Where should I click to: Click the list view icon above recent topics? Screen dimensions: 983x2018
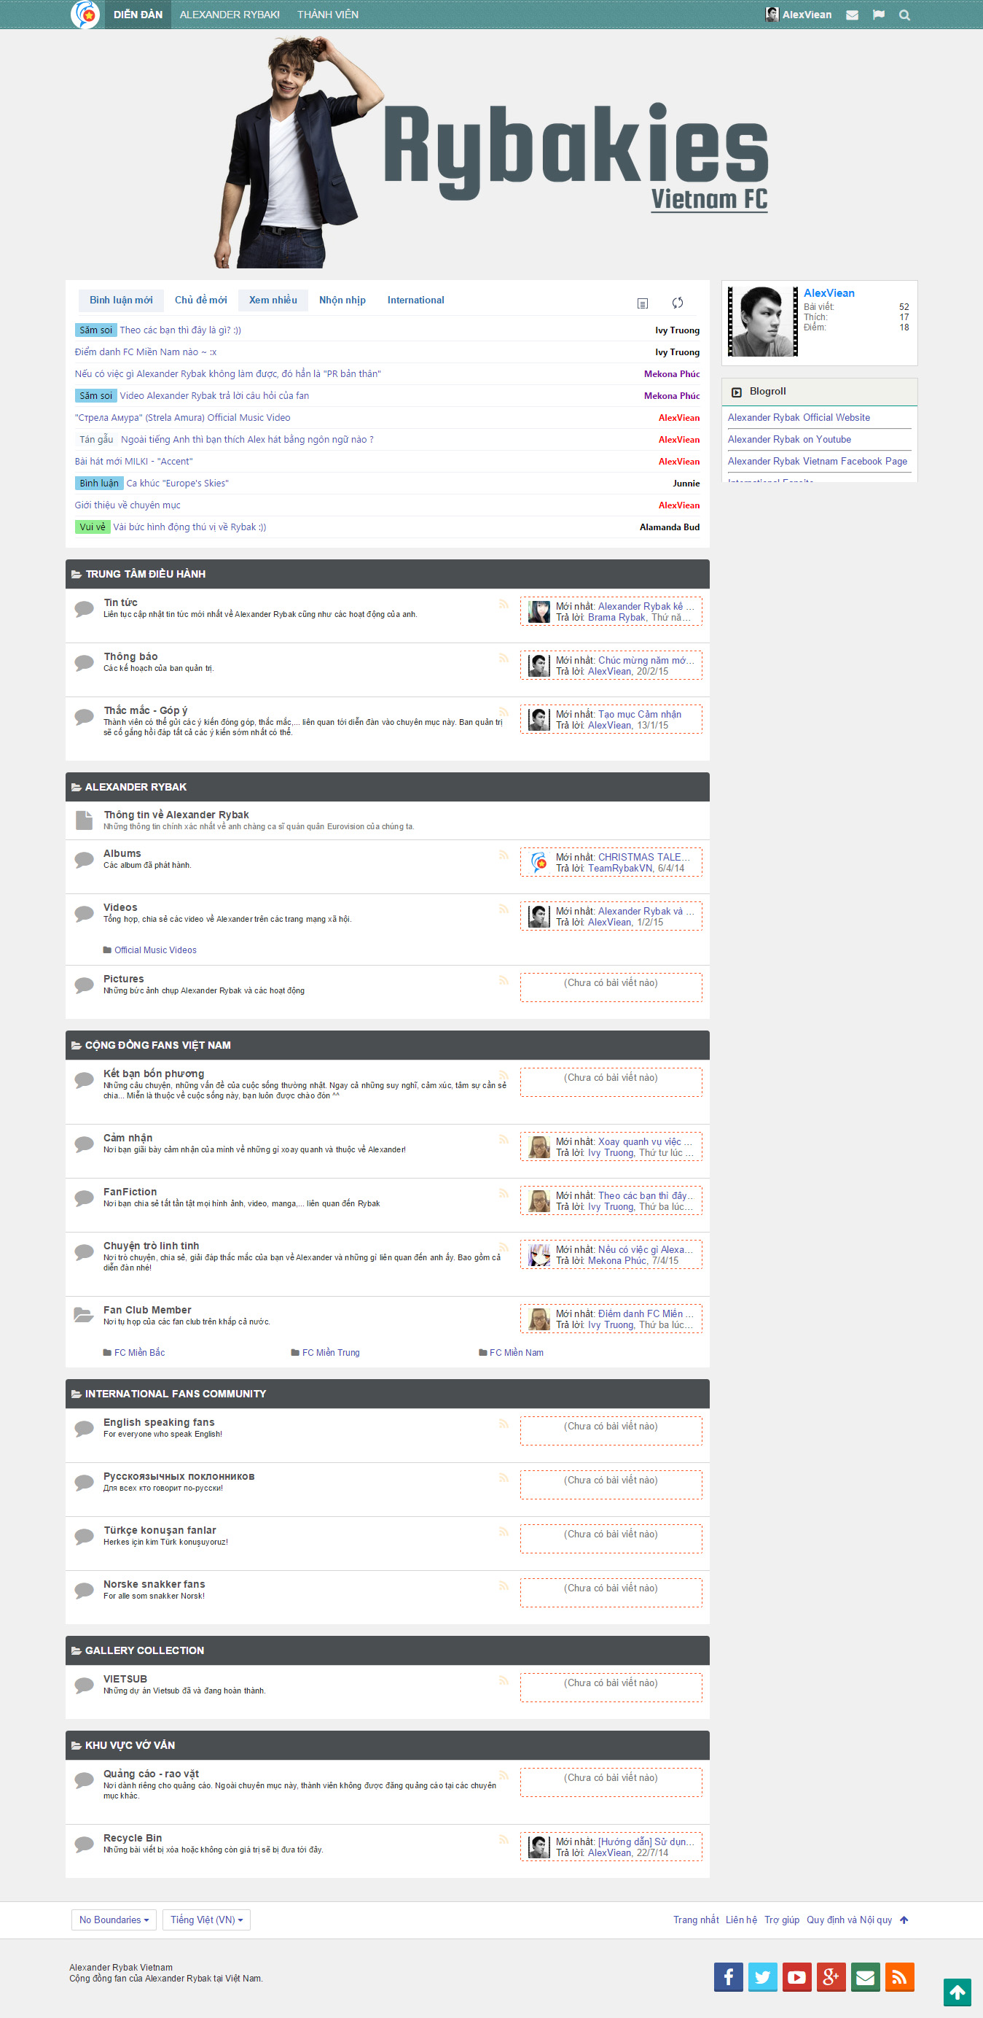click(x=643, y=303)
